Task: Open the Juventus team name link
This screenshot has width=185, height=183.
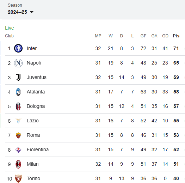Action: pyautogui.click(x=37, y=77)
